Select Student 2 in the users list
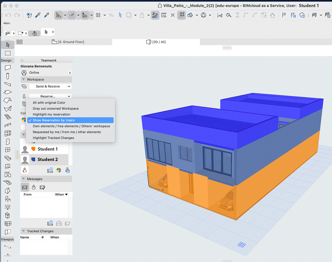The image size is (332, 262). click(x=47, y=159)
